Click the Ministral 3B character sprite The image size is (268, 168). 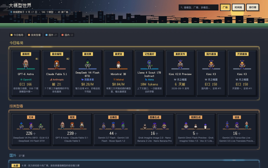click(118, 65)
